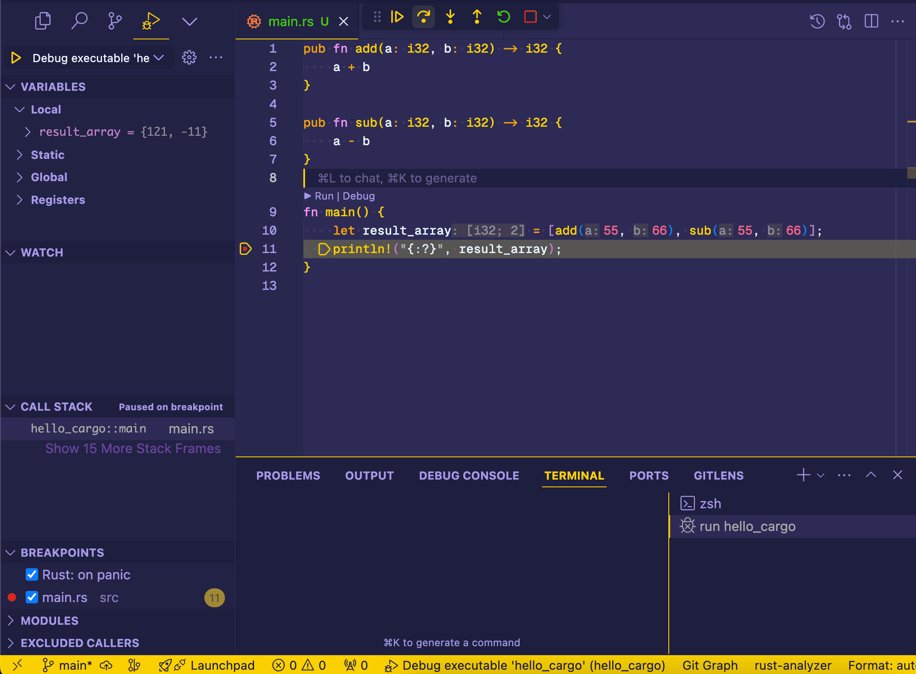Image resolution: width=916 pixels, height=674 pixels.
Task: Collapse the VARIABLES section
Action: pyautogui.click(x=10, y=86)
